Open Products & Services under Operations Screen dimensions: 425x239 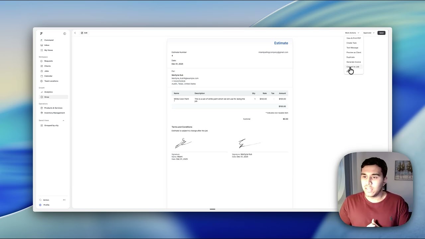[x=53, y=108]
